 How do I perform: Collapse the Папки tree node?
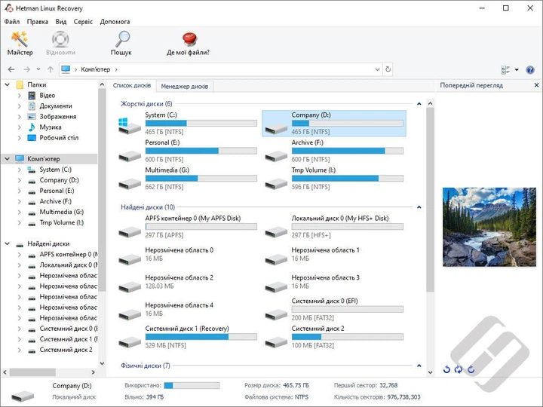(7, 84)
